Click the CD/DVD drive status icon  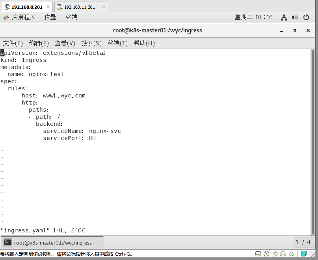(266, 254)
